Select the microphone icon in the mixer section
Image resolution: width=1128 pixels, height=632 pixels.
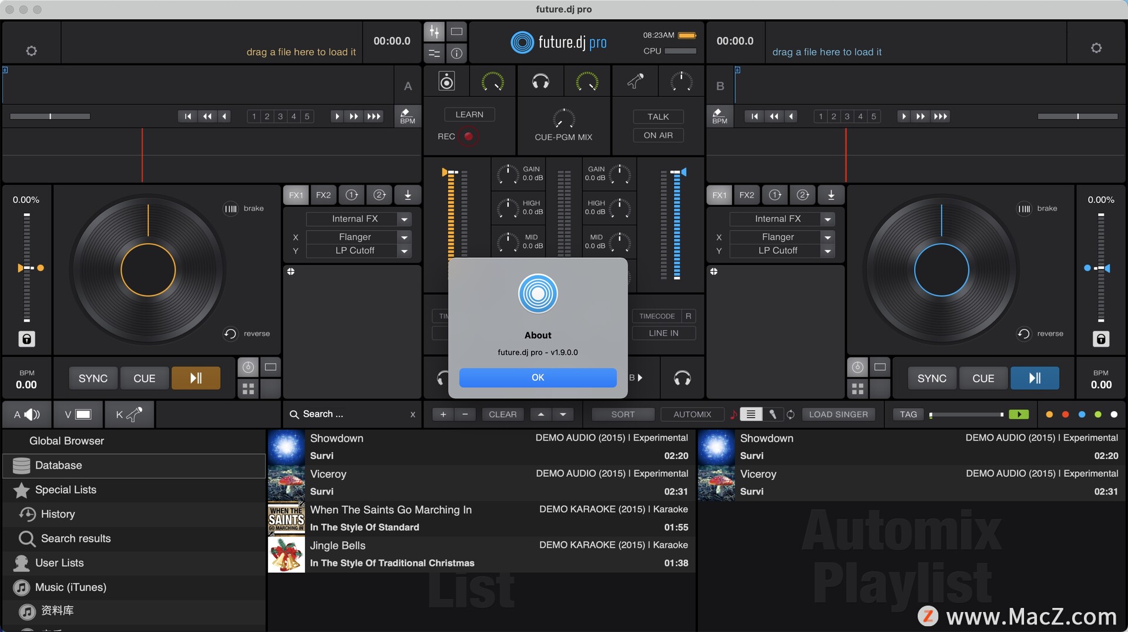(635, 81)
